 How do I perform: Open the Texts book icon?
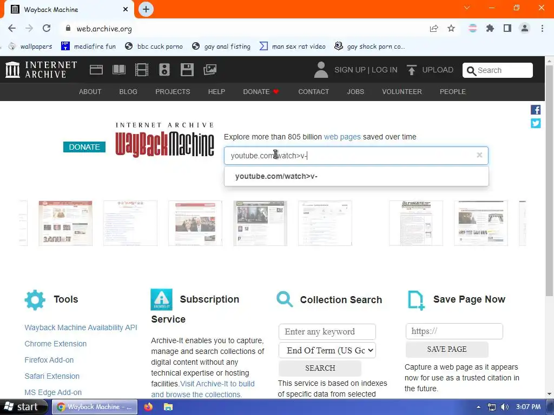coord(119,70)
